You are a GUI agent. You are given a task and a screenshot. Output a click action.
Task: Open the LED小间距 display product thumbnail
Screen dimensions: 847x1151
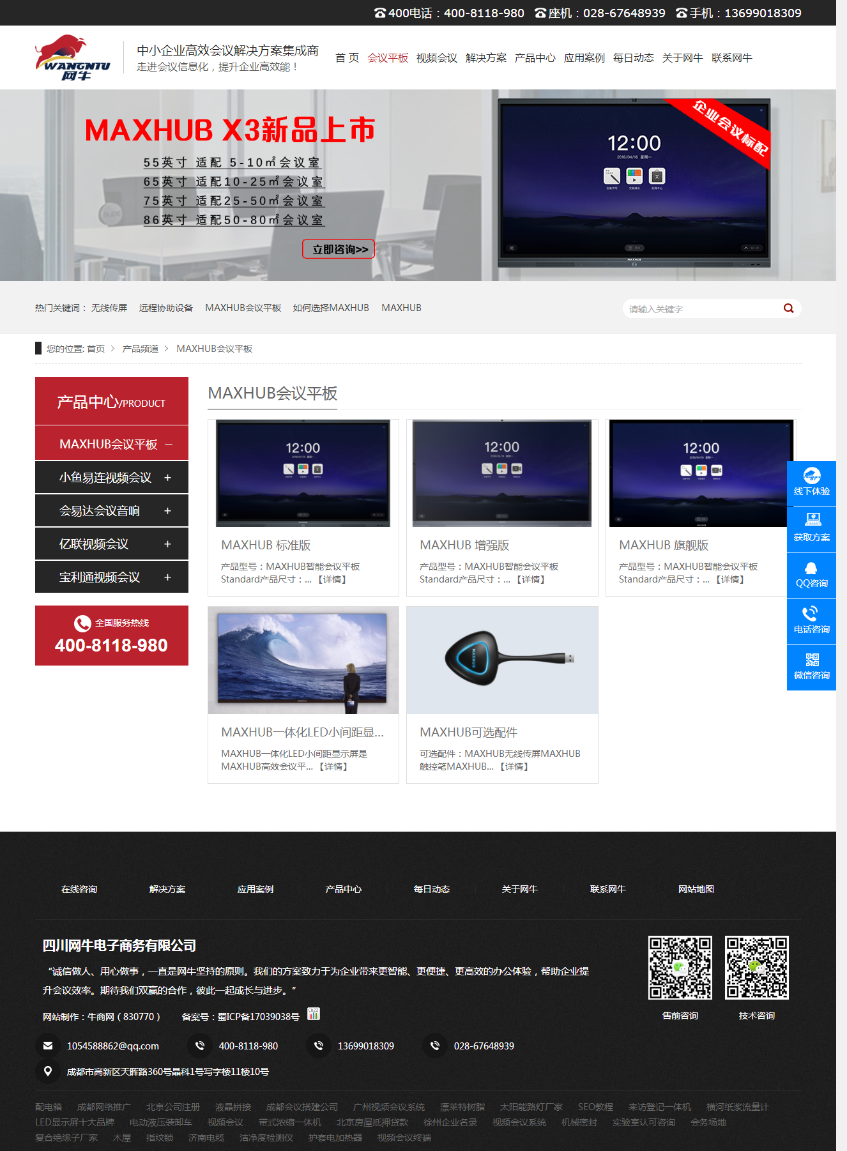point(303,660)
